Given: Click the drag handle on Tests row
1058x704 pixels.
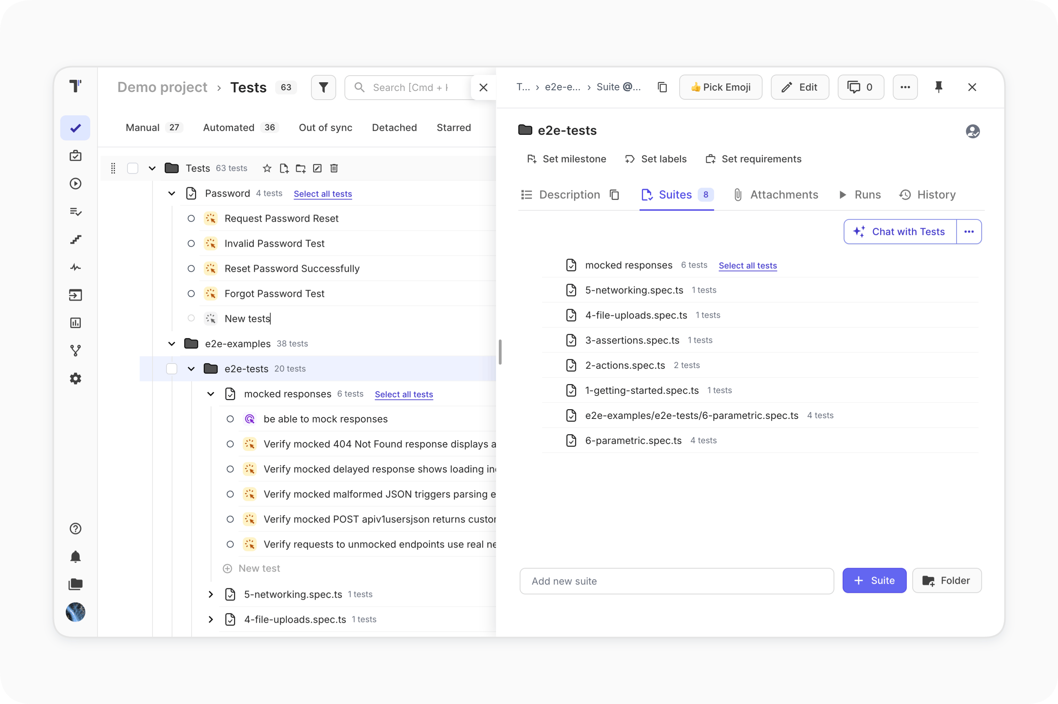Looking at the screenshot, I should coord(113,168).
